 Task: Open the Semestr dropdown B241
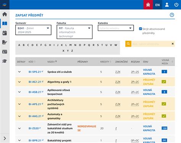click(33, 30)
